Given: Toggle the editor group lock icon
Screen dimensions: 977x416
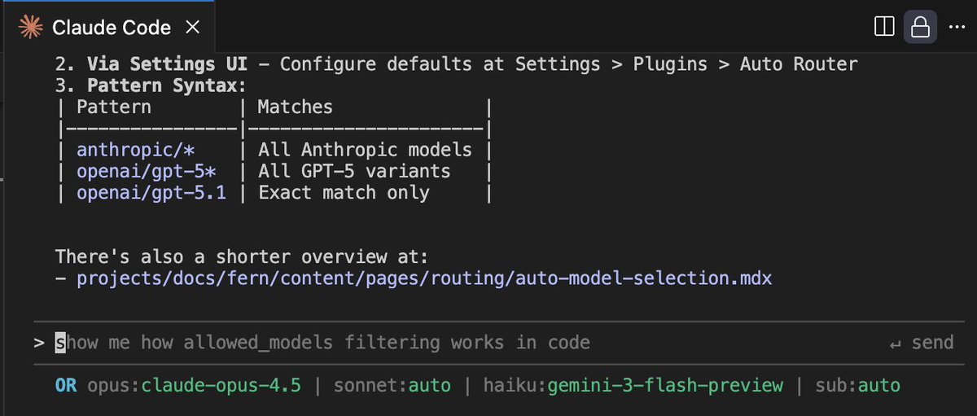Looking at the screenshot, I should 920,28.
